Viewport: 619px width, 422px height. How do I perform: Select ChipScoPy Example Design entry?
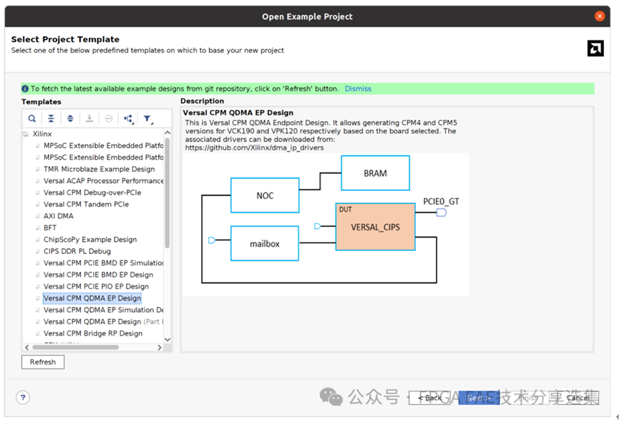tap(89, 240)
